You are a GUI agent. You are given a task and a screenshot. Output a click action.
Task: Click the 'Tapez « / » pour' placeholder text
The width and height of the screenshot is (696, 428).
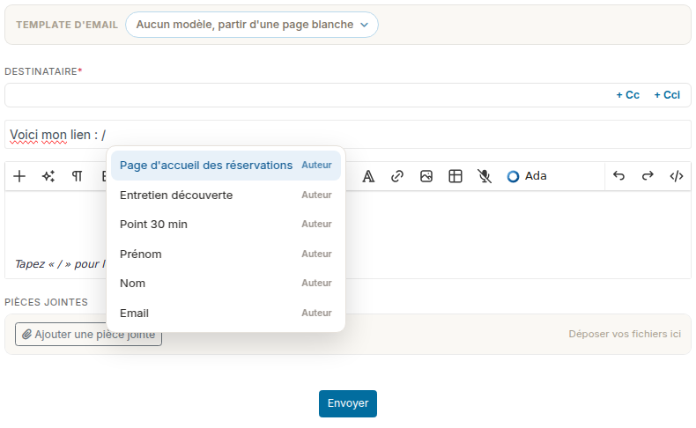click(x=60, y=264)
